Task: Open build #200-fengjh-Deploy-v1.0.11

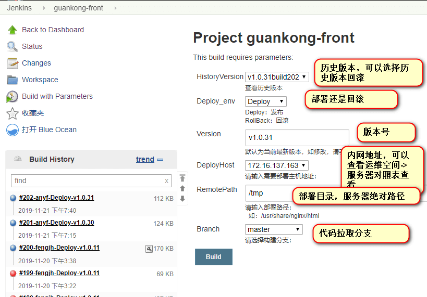Action: coord(59,248)
